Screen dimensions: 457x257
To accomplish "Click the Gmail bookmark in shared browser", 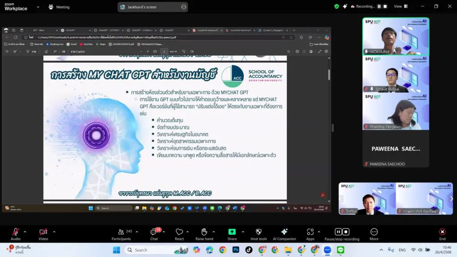I will click(72, 44).
